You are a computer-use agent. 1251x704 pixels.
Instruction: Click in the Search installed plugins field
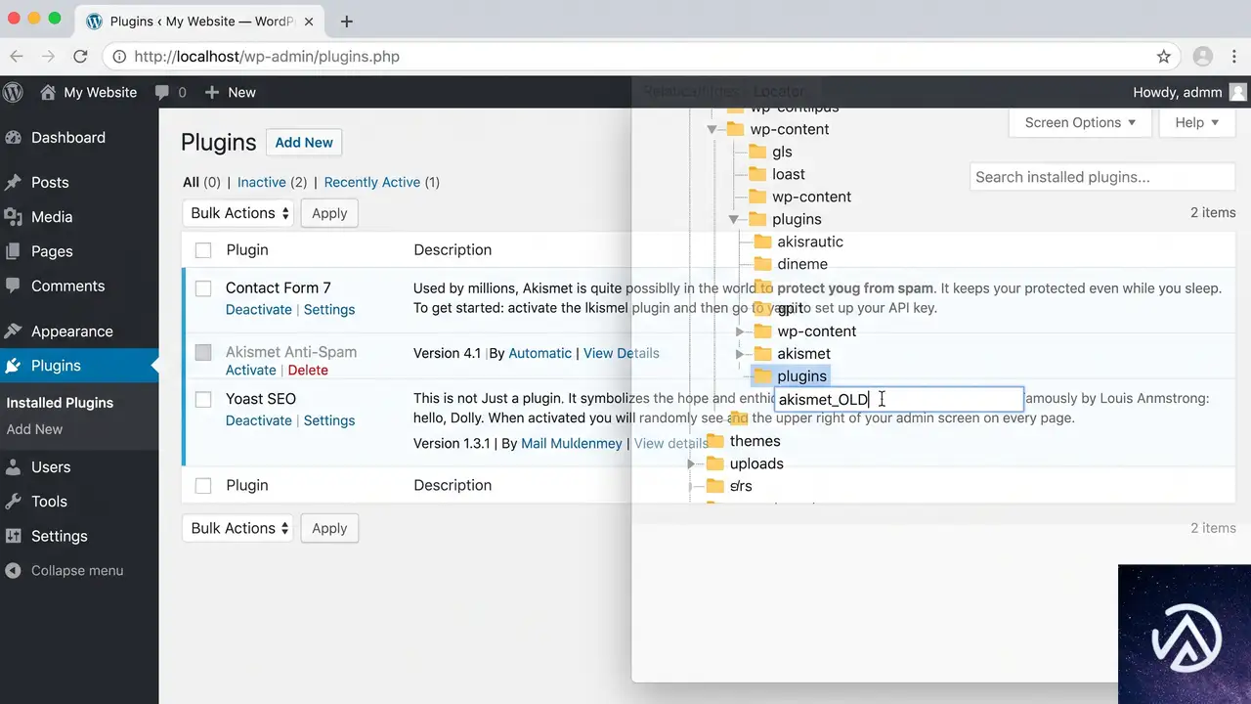click(1102, 177)
